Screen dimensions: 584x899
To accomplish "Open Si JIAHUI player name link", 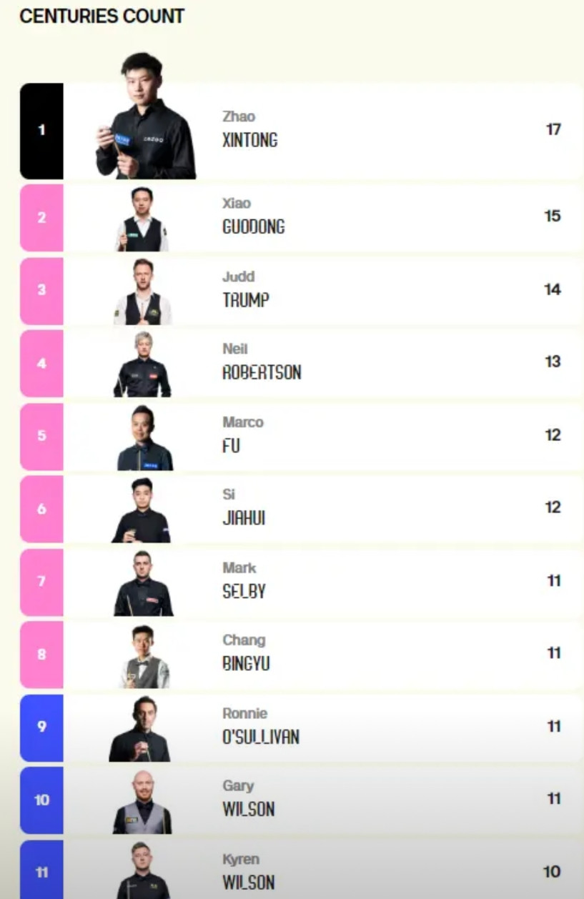I will pos(244,507).
